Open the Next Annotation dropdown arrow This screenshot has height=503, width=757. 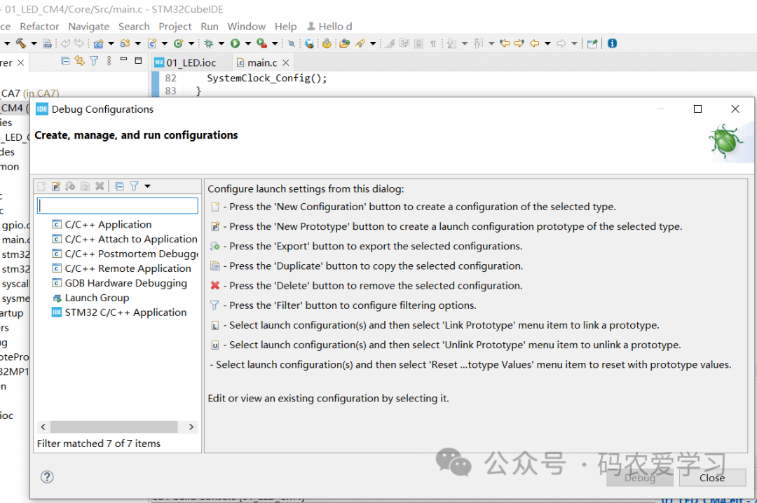(465, 43)
